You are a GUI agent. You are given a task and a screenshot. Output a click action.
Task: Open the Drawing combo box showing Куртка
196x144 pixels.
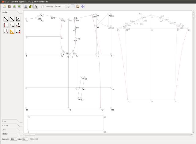tap(60, 6)
